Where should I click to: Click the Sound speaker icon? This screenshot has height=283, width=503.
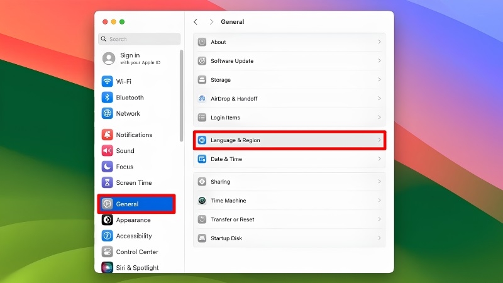107,150
